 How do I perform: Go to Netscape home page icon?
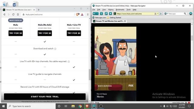(x=110, y=14)
